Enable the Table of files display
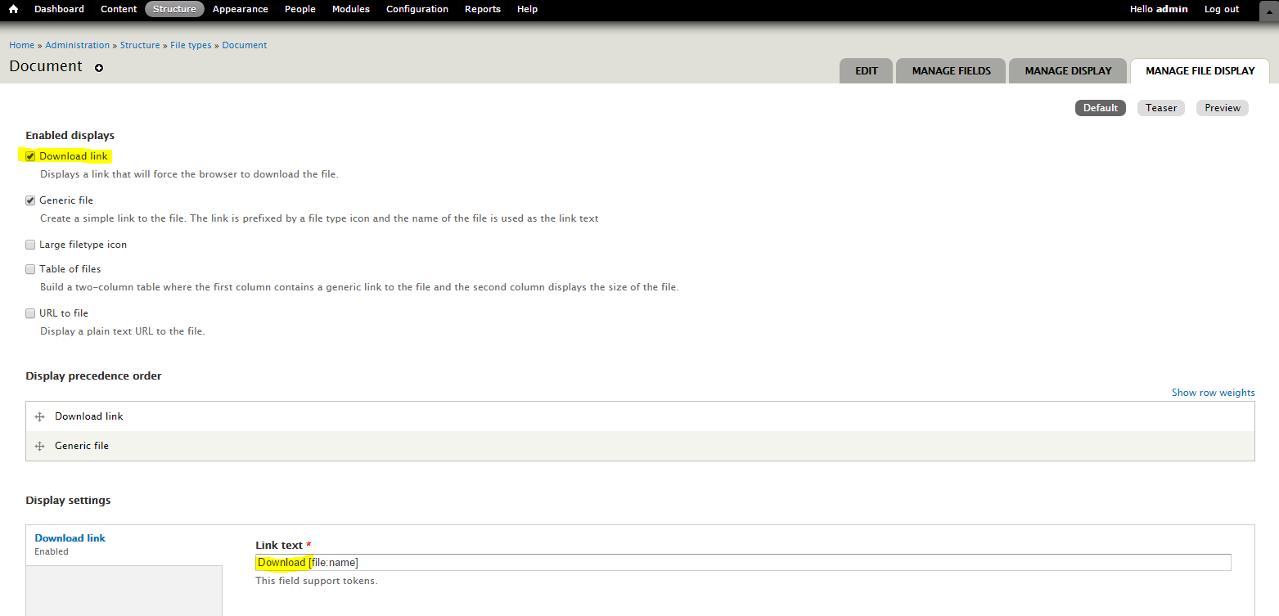This screenshot has height=616, width=1279. click(x=30, y=269)
